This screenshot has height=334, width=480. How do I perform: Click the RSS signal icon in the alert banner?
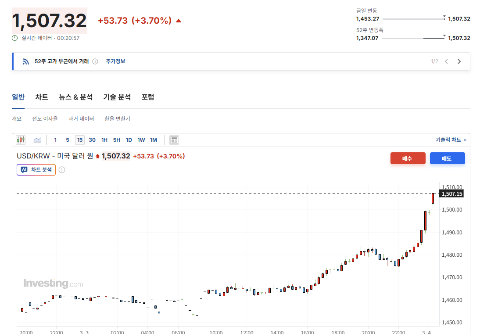tap(26, 61)
